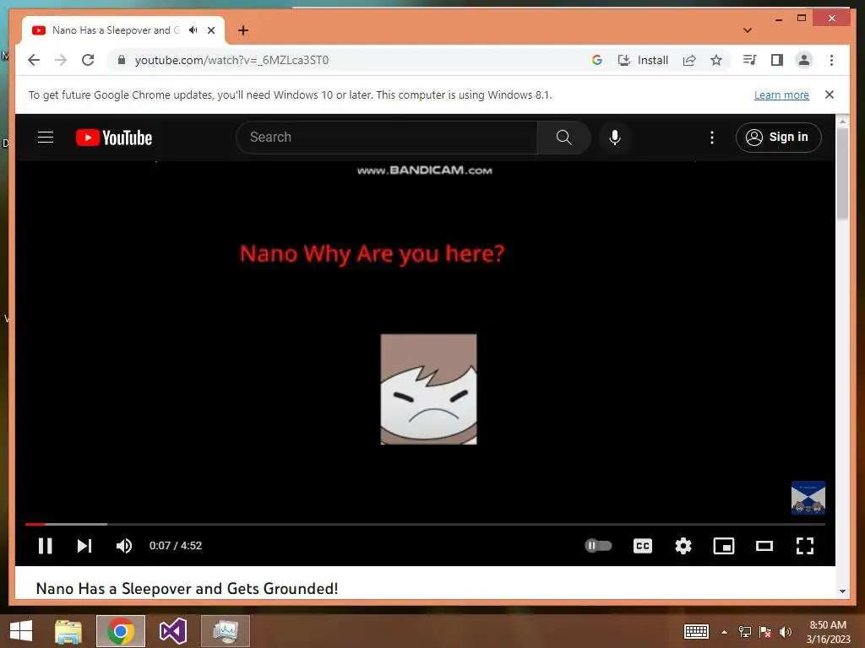Switch to the Chrome taskbar icon
The image size is (865, 648).
(x=121, y=631)
